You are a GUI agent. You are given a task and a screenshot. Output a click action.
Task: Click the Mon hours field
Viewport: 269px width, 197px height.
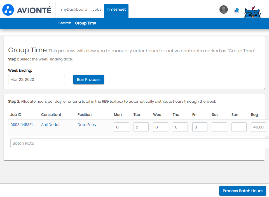(121, 127)
